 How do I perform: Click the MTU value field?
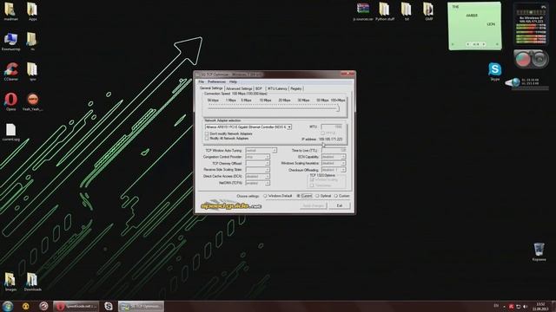(x=332, y=127)
